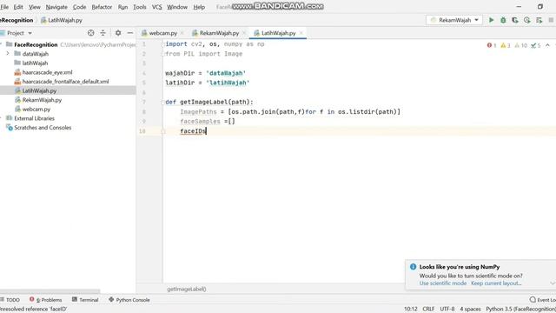Select haarcascade_eye.xml file

47,72
